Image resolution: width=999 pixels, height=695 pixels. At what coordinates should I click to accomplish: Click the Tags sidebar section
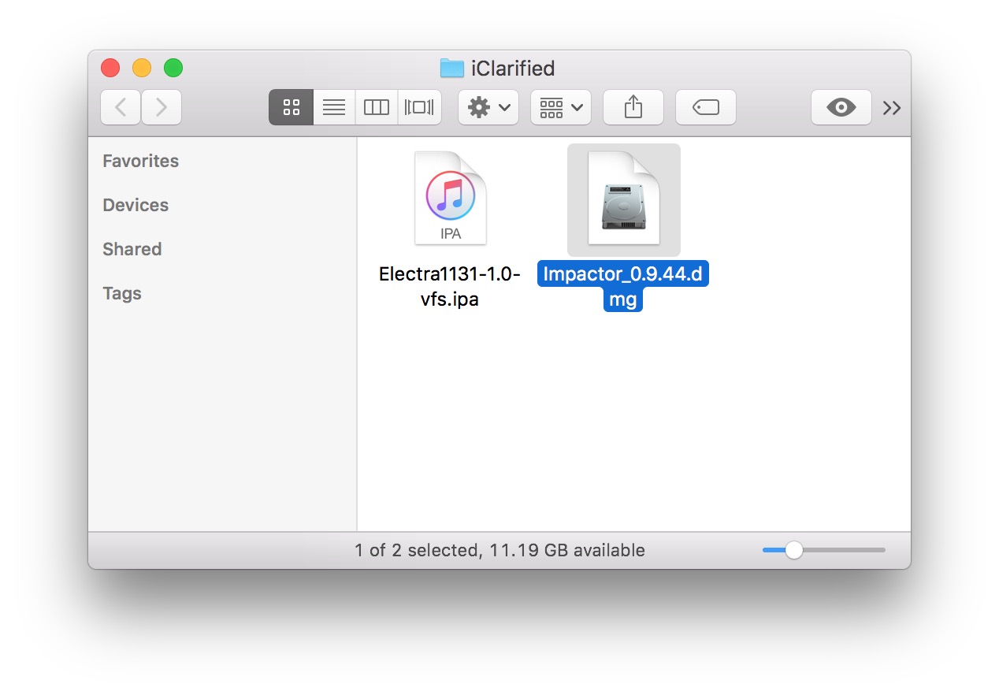(122, 293)
